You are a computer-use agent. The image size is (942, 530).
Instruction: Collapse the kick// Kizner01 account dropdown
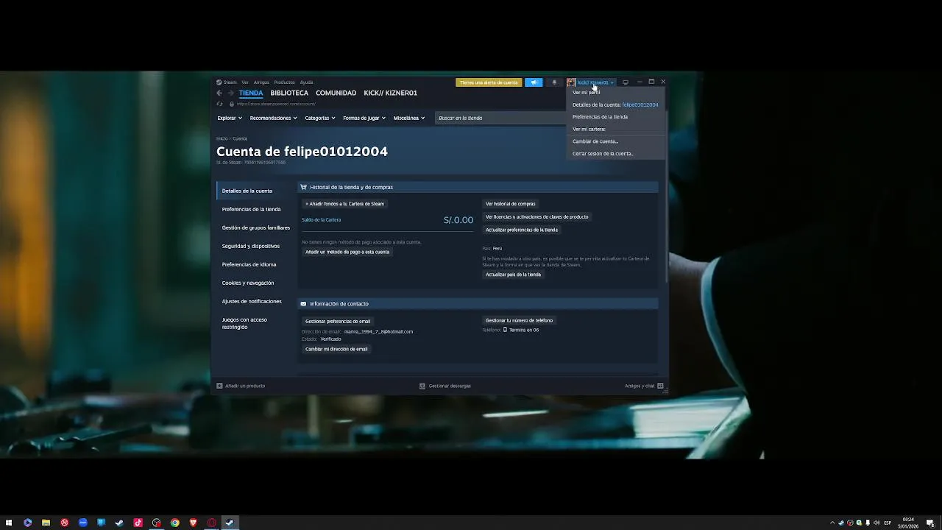(595, 82)
